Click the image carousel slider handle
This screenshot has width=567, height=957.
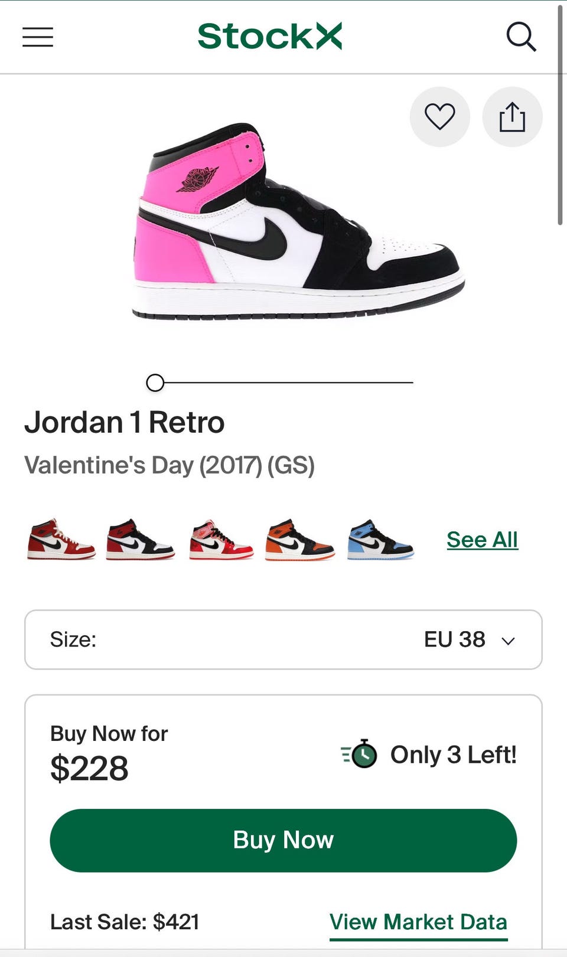[x=155, y=383]
